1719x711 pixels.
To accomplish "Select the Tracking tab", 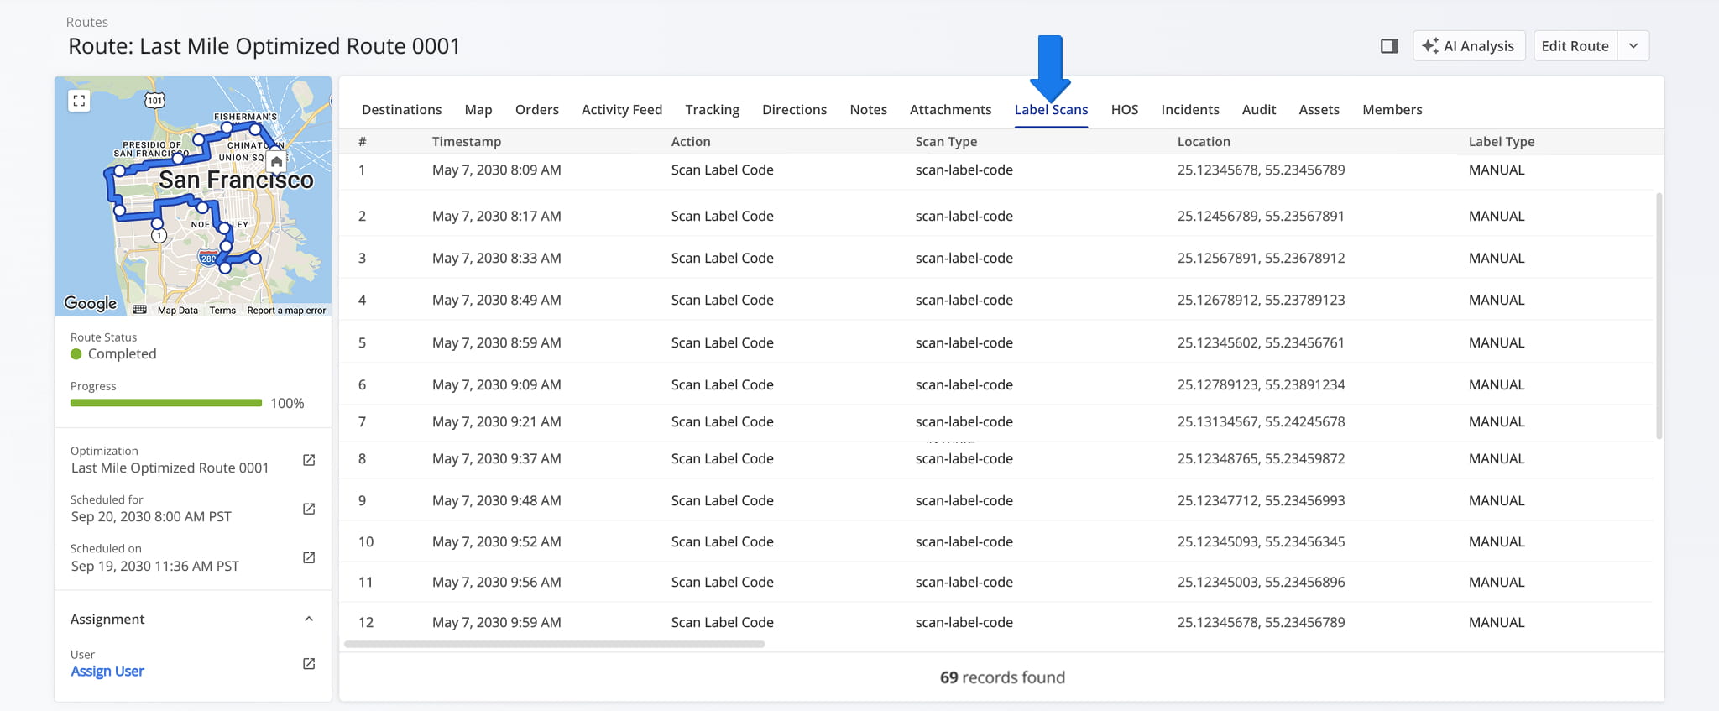I will (712, 109).
